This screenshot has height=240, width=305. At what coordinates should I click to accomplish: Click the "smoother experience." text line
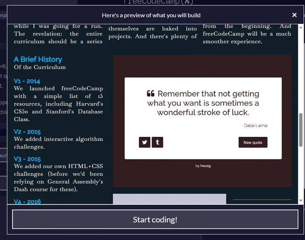point(232,41)
